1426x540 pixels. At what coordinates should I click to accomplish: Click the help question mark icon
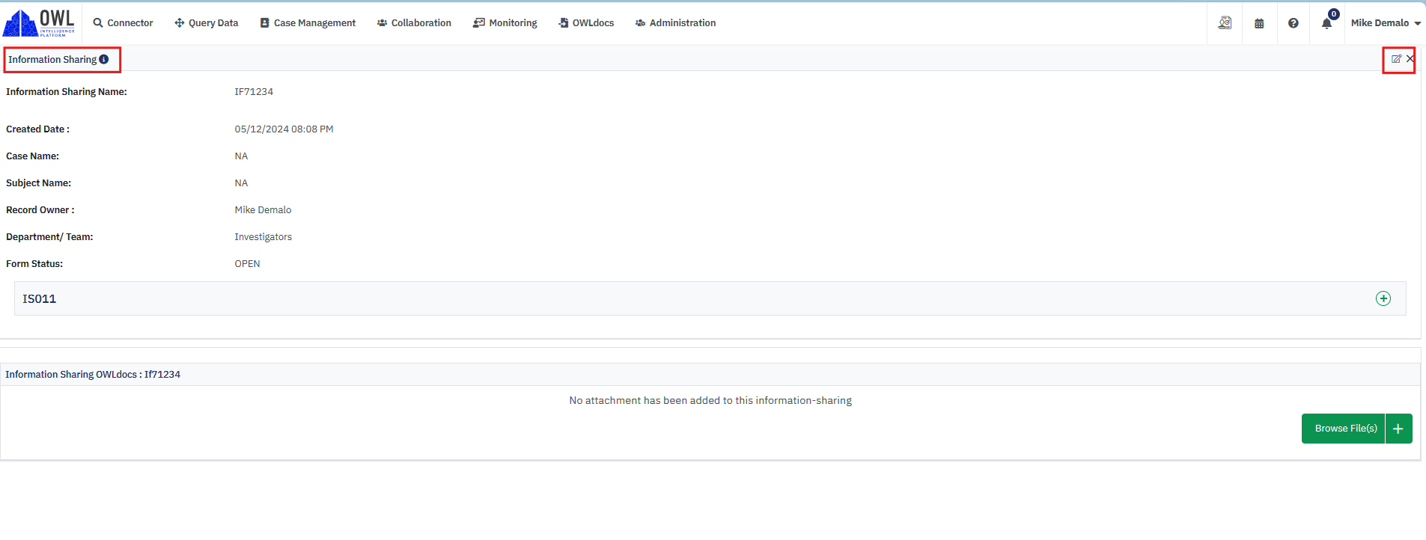click(x=1293, y=23)
